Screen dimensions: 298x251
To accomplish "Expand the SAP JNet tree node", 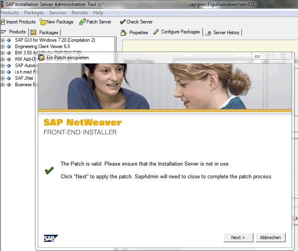I will click(x=2, y=78).
